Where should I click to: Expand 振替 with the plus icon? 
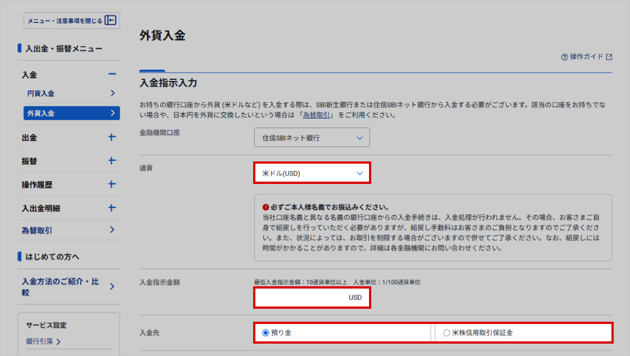coord(112,161)
